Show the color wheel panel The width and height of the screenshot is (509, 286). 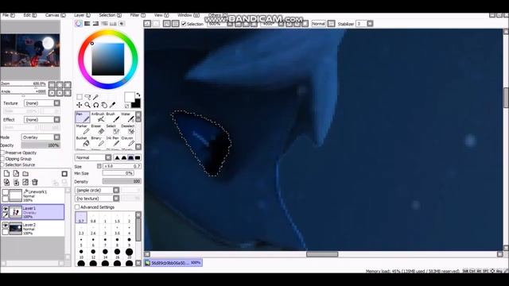click(79, 24)
